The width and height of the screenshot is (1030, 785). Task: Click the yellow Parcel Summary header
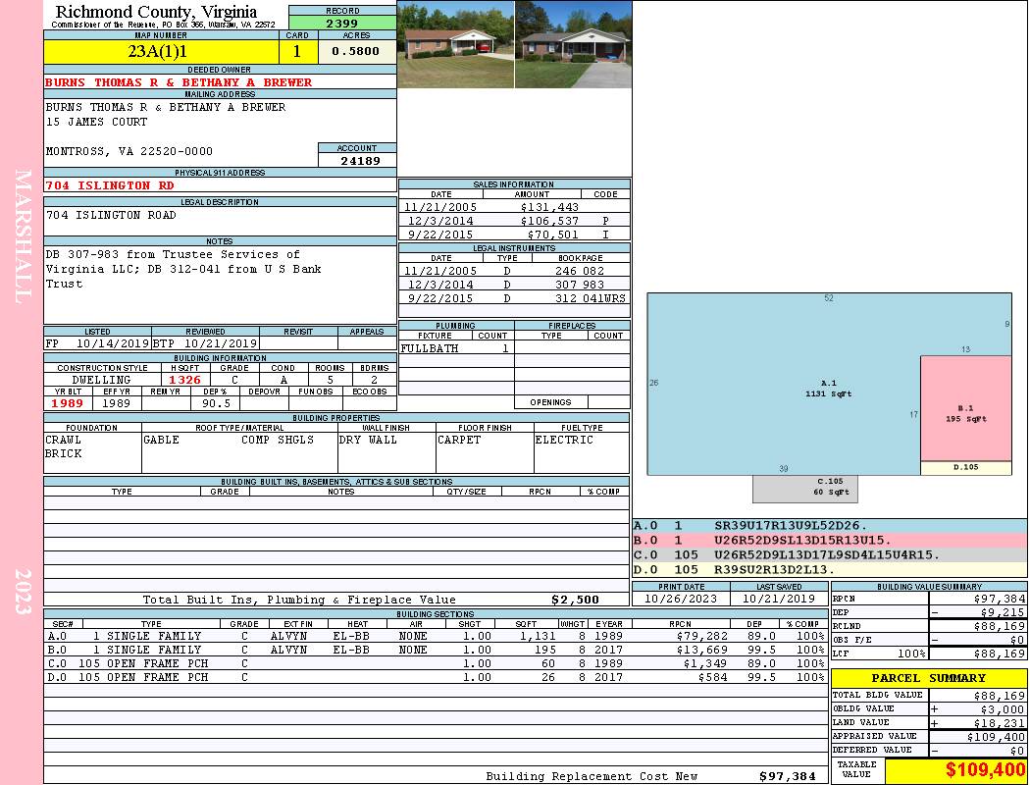tap(928, 678)
